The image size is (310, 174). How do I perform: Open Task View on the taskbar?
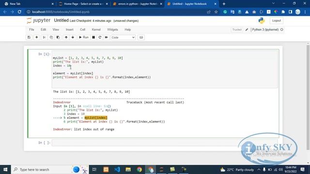[x=94, y=170]
